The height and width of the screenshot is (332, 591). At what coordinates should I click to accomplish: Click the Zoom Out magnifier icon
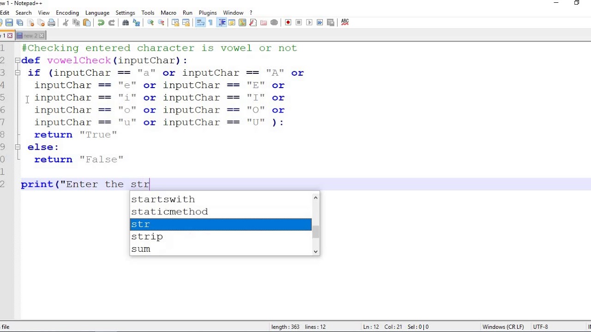(x=161, y=23)
